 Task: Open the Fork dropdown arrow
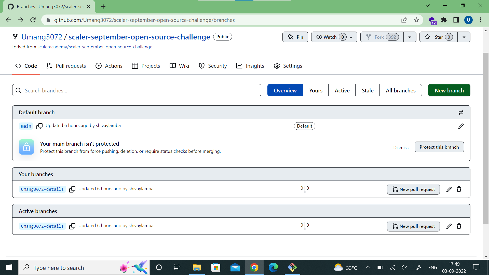410,37
